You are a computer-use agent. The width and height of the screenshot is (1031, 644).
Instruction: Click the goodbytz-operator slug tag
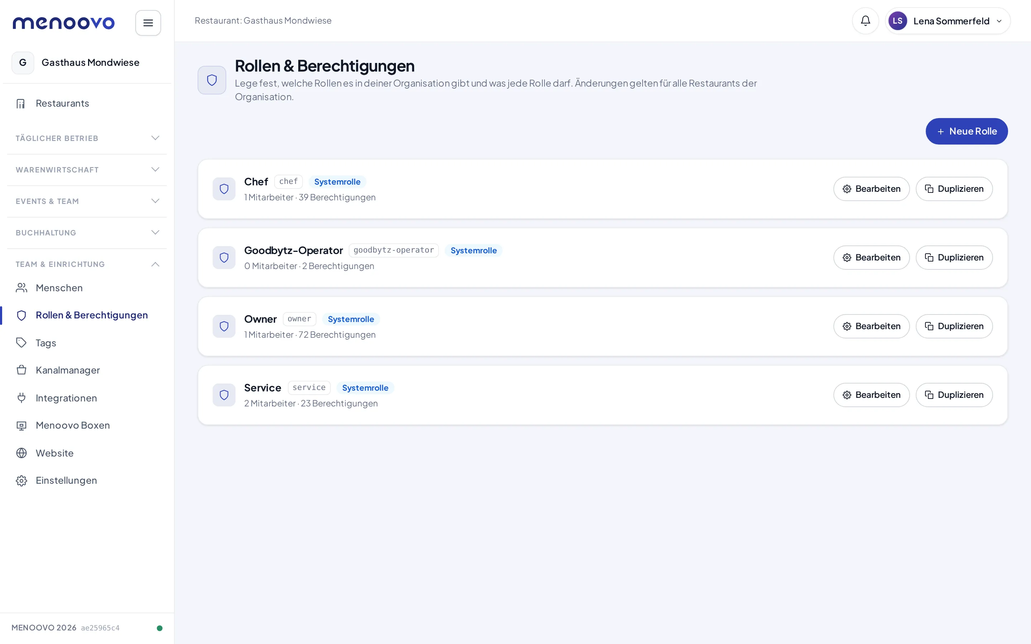click(394, 250)
